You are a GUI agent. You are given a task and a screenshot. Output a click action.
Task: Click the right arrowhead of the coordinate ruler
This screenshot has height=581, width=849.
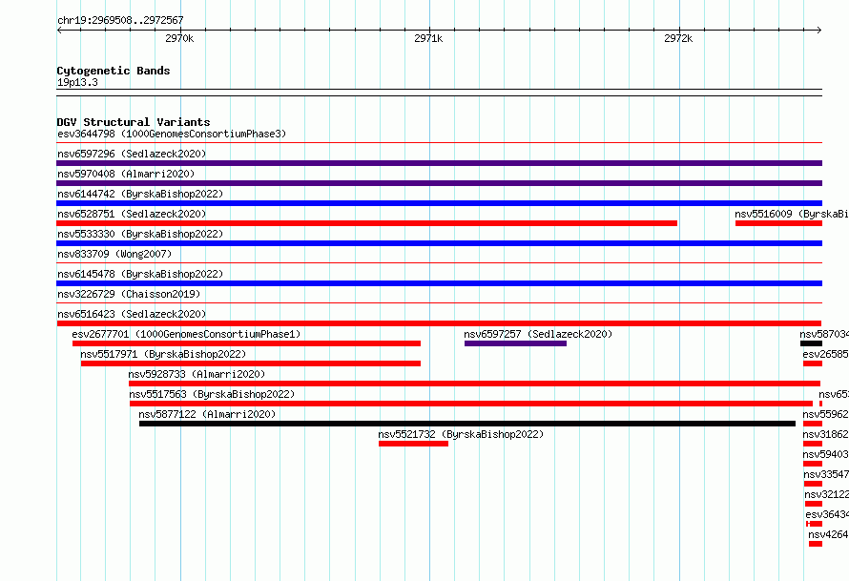(819, 31)
